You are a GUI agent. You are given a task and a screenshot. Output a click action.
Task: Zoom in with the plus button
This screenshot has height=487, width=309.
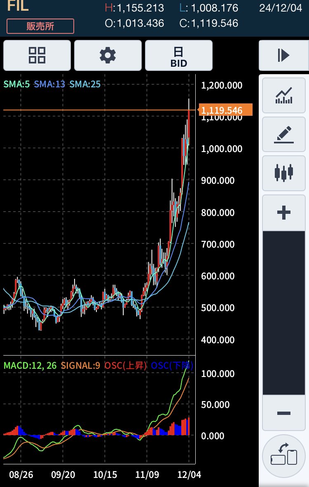[x=284, y=213]
